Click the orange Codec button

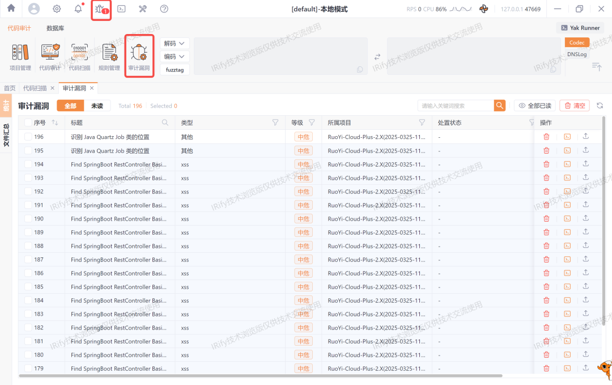tap(577, 43)
